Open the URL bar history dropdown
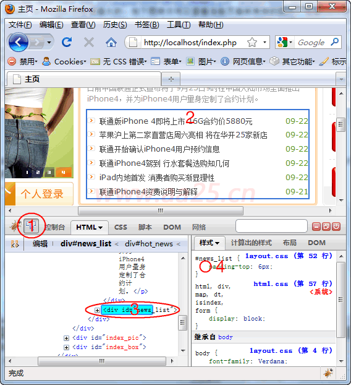Image resolution: width=351 pixels, height=385 pixels. tap(264, 42)
